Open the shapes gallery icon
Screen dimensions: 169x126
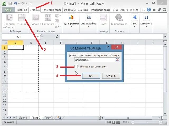click(x=58, y=16)
